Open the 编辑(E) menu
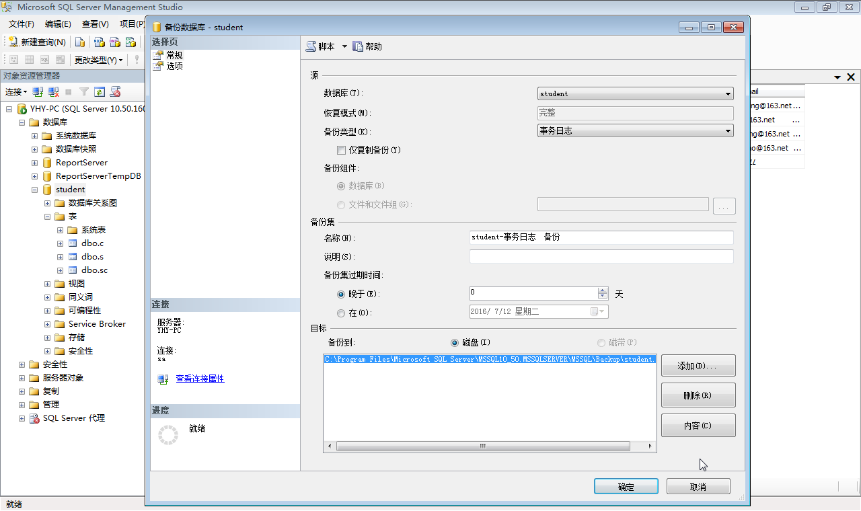Viewport: 861px width, 511px height. pyautogui.click(x=58, y=24)
